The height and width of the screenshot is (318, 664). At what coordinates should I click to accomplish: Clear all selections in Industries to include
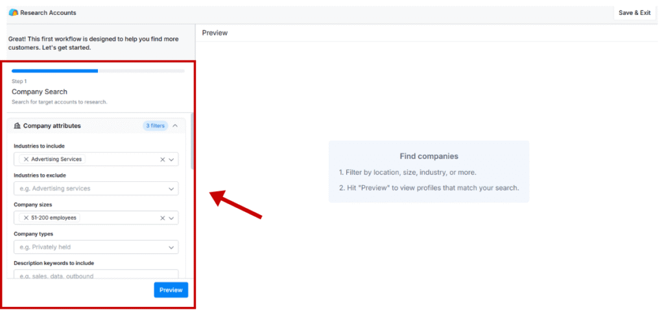(162, 159)
